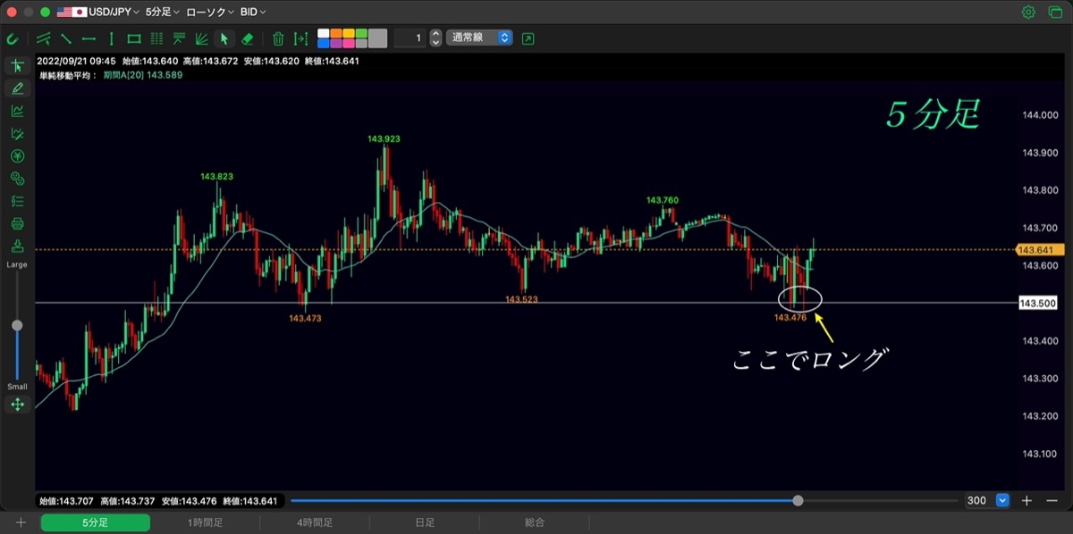
Task: Pick the green color swatch
Action: tap(361, 33)
